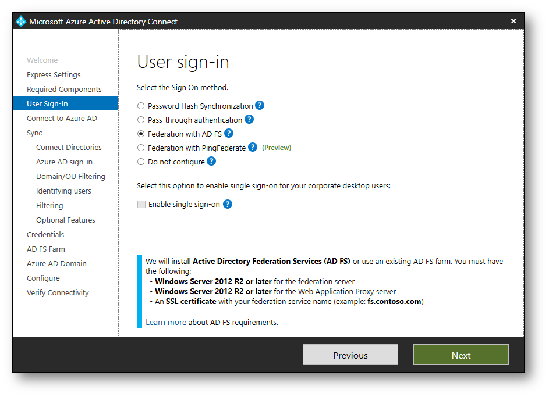Click the green Next button

(x=461, y=355)
